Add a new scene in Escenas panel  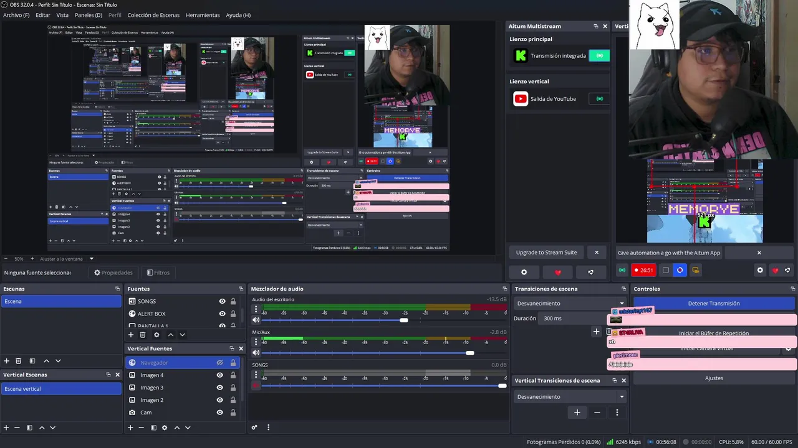click(6, 361)
